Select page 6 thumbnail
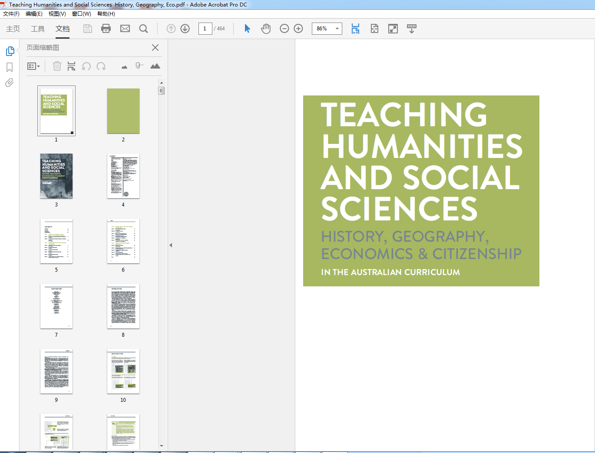 pos(123,241)
